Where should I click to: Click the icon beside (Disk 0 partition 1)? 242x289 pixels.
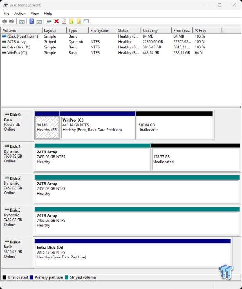point(4,36)
